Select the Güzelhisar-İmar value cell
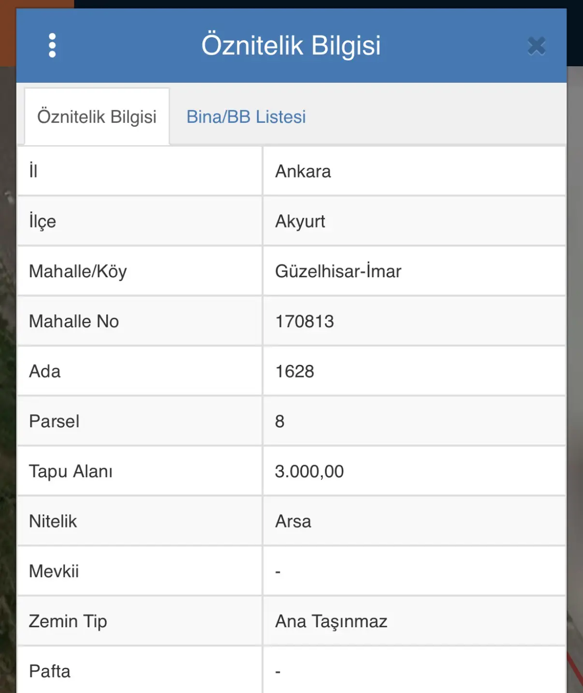 [414, 271]
